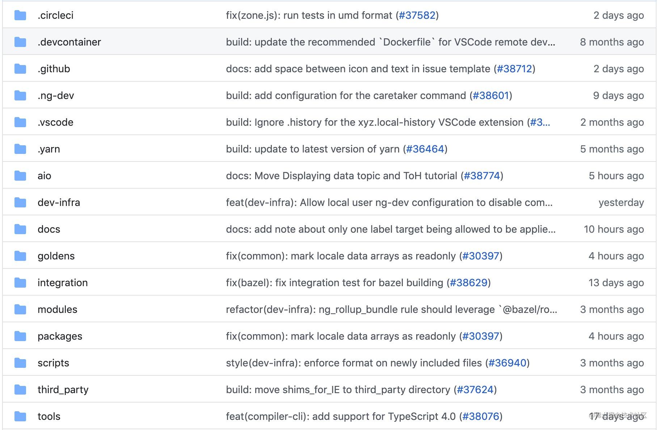Click the packages folder icon
658x430 pixels.
20,336
